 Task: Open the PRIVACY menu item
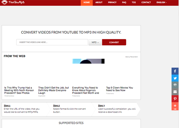click(112, 2)
